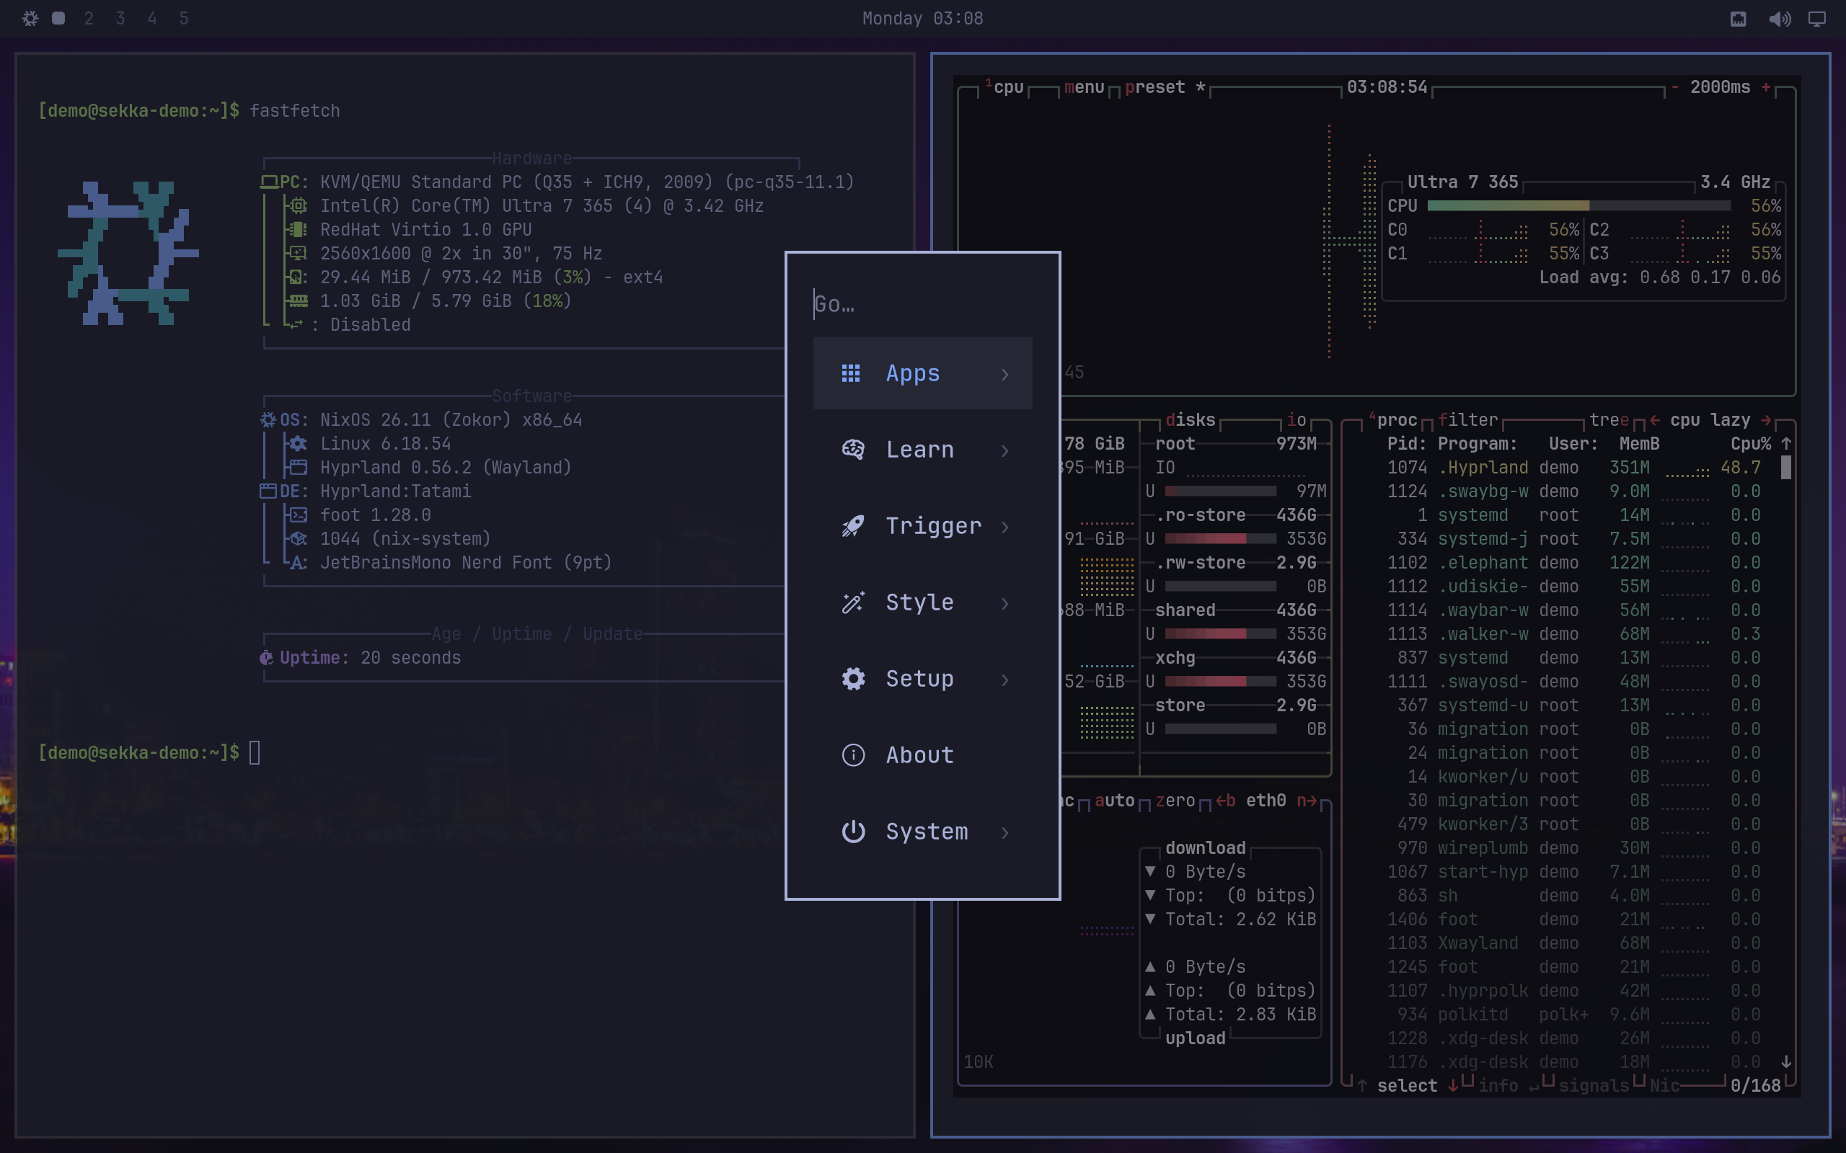Click the Setup gear icon
This screenshot has width=1846, height=1153.
pos(853,679)
